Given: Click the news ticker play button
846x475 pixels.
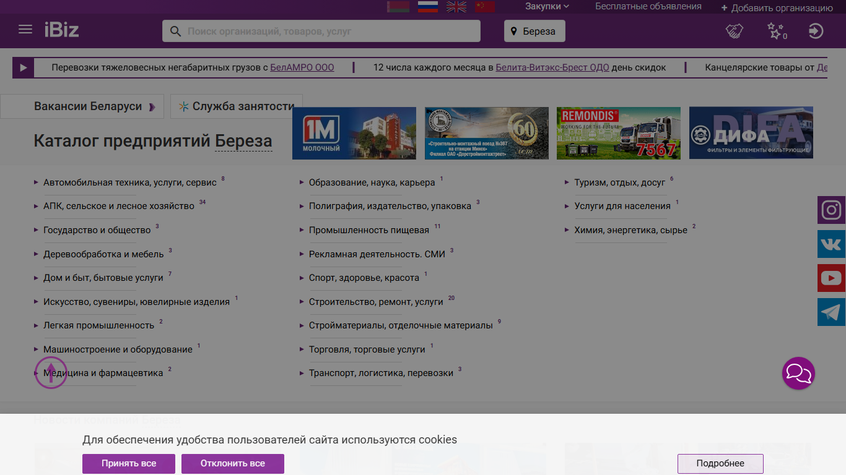Looking at the screenshot, I should 23,67.
